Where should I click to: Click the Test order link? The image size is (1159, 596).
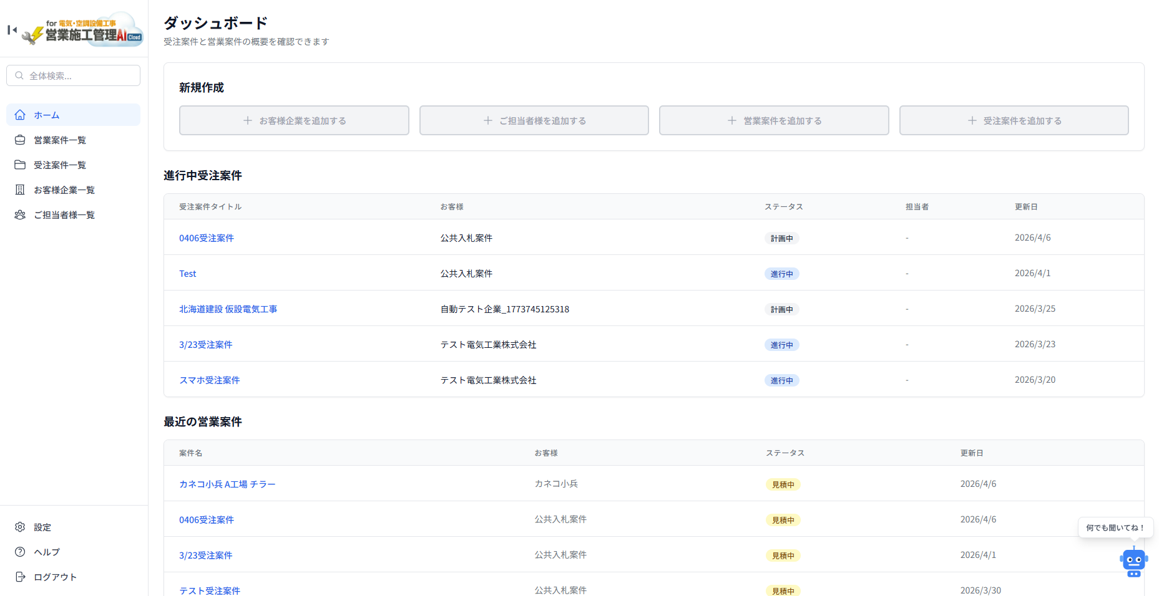point(187,274)
